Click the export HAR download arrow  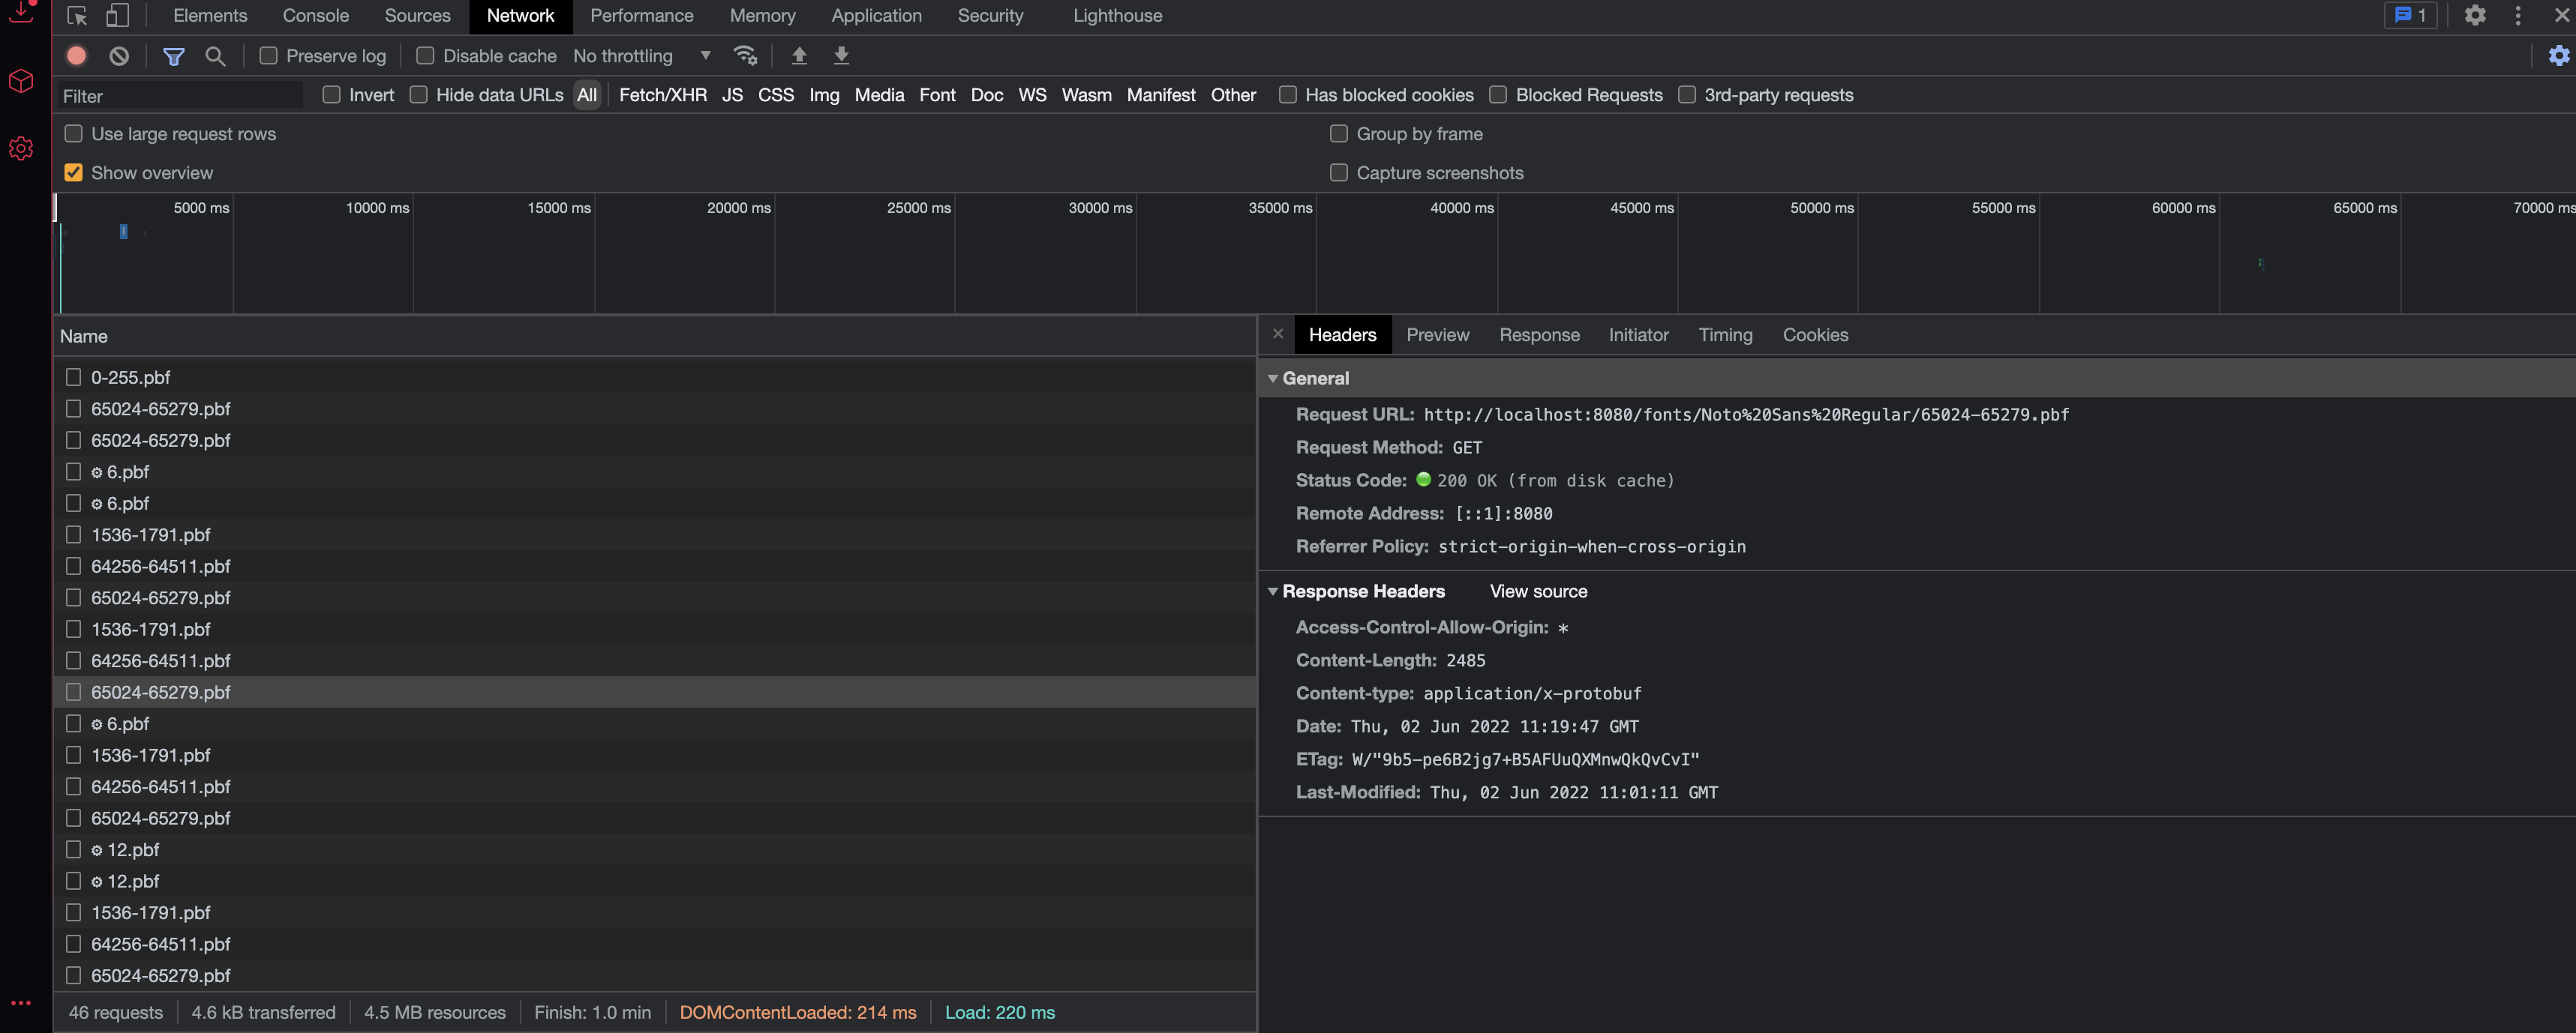[841, 56]
